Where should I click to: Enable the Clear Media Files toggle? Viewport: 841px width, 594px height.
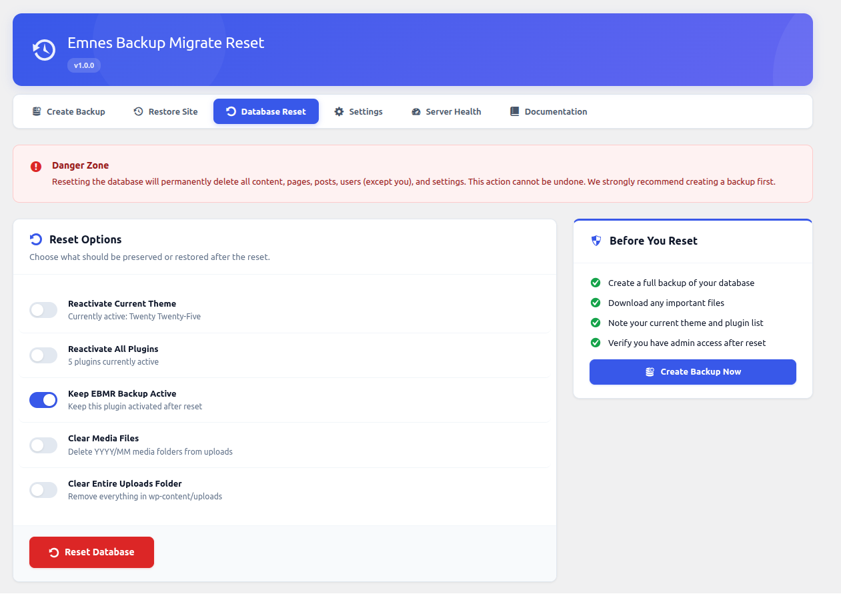tap(43, 445)
